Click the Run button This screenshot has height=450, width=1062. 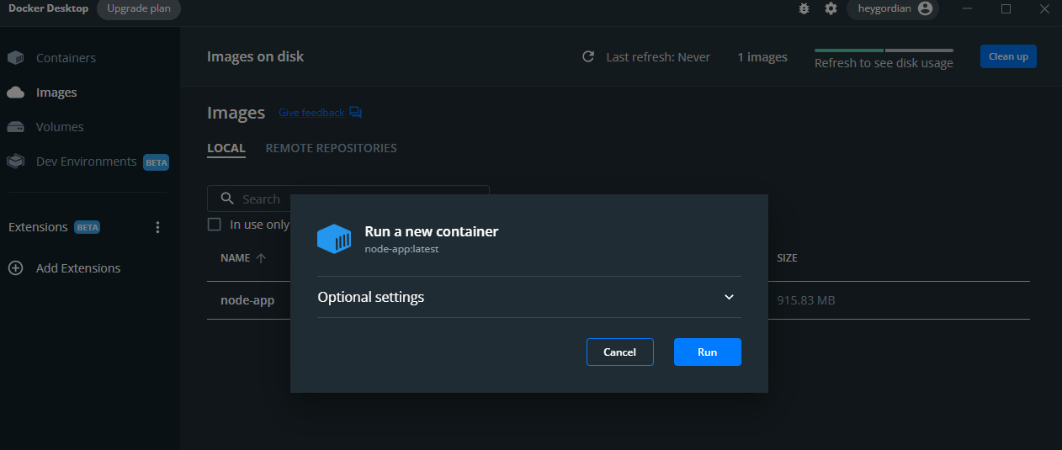pyautogui.click(x=708, y=352)
